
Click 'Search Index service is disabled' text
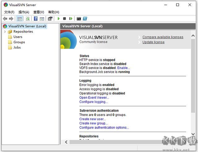103,64
